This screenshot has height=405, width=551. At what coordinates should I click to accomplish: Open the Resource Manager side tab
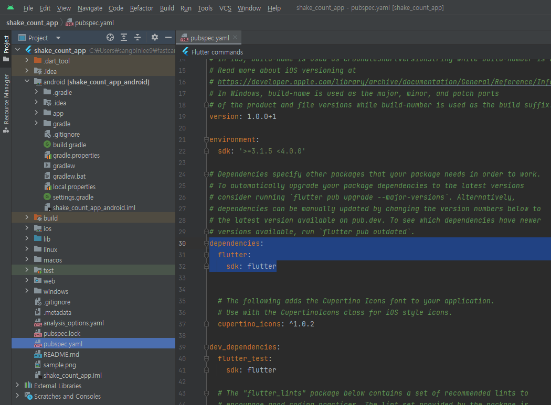click(x=6, y=98)
